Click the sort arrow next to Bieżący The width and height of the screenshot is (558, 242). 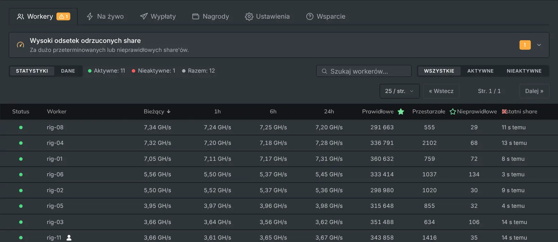tap(169, 112)
